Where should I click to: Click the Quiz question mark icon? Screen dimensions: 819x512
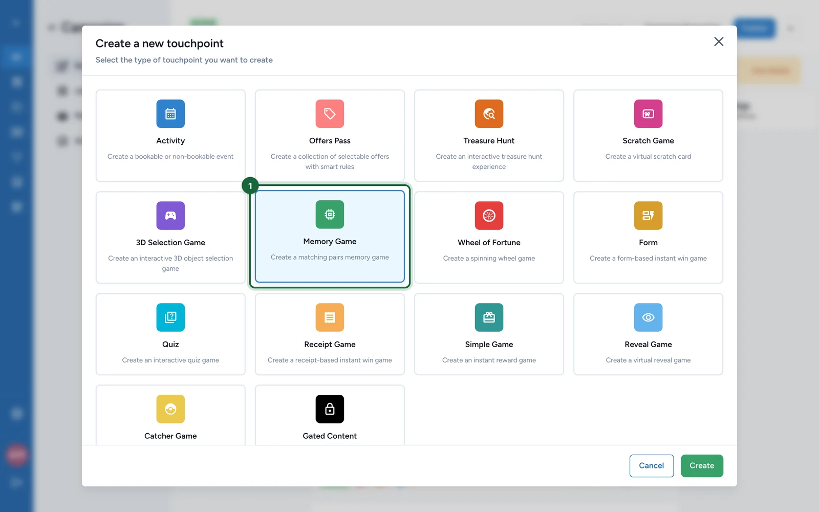pyautogui.click(x=170, y=317)
